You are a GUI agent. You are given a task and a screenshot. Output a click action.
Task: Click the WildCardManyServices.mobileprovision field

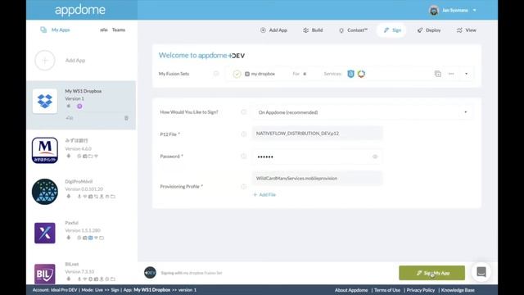click(317, 179)
